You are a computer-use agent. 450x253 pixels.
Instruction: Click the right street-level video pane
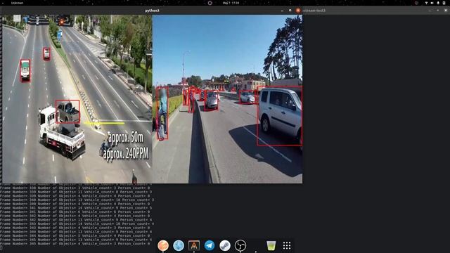click(227, 99)
